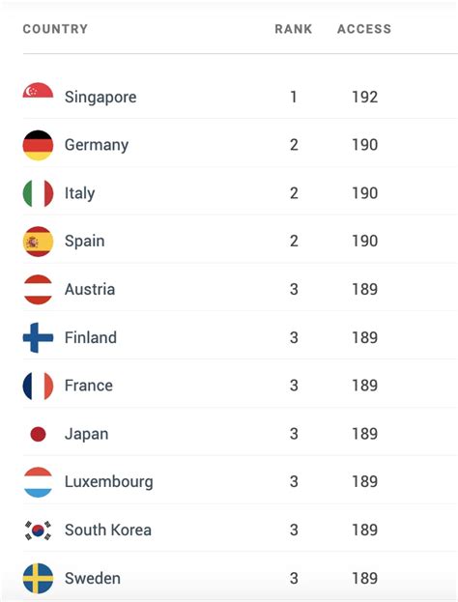This screenshot has height=602, width=458.
Task: Sort by the COUNTRY column header
Action: [x=55, y=29]
